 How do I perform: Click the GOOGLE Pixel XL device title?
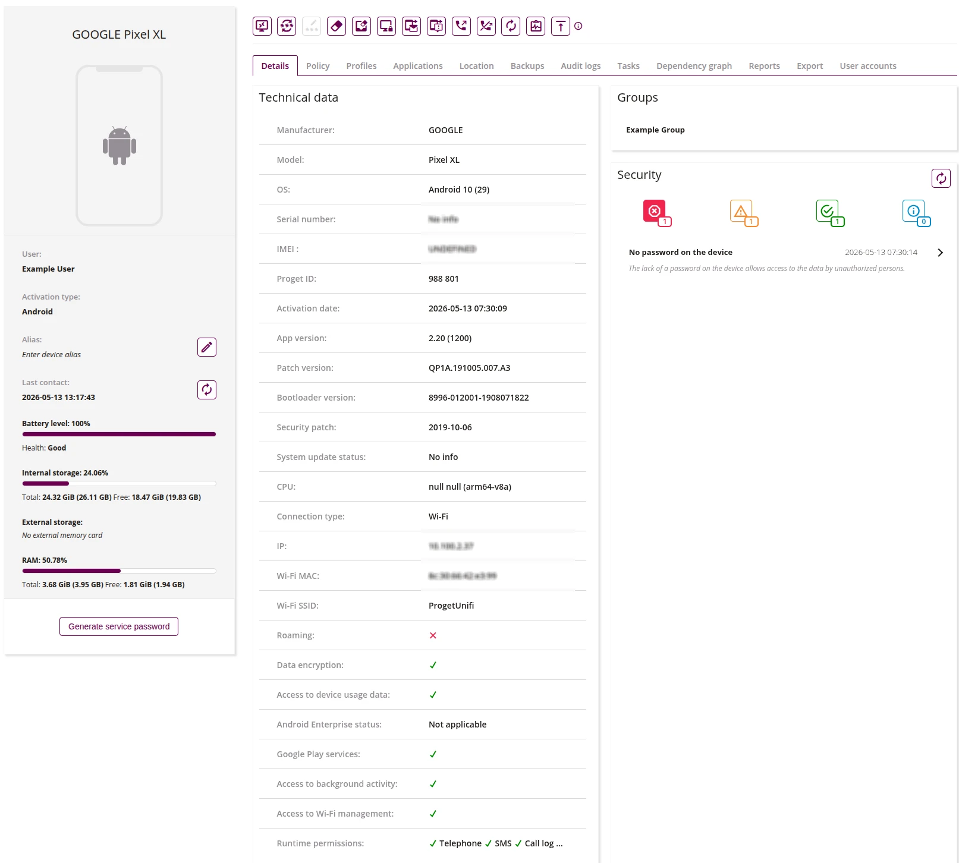point(119,34)
